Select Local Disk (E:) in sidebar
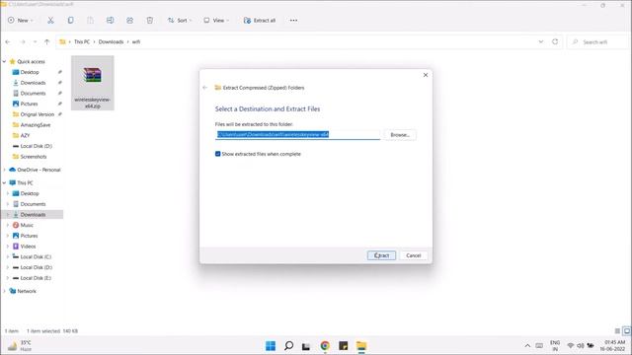This screenshot has width=632, height=355. [36, 278]
